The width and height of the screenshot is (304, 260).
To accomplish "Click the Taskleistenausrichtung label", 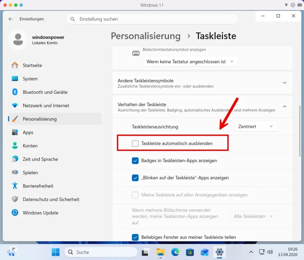I will tap(155, 127).
